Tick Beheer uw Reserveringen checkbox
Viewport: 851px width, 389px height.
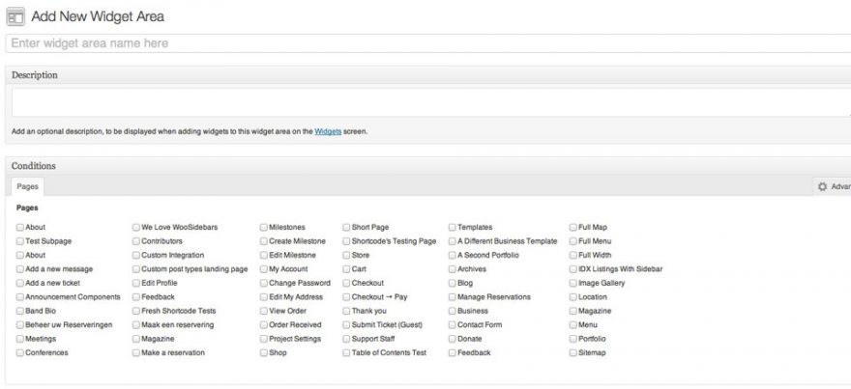tap(20, 325)
